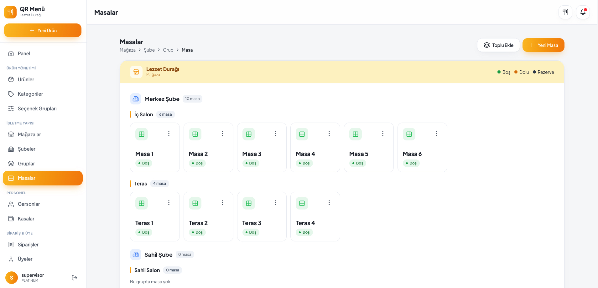Viewport: 598px width, 288px height.
Task: Open the Masa 2 three-dot options menu
Action: (x=222, y=134)
